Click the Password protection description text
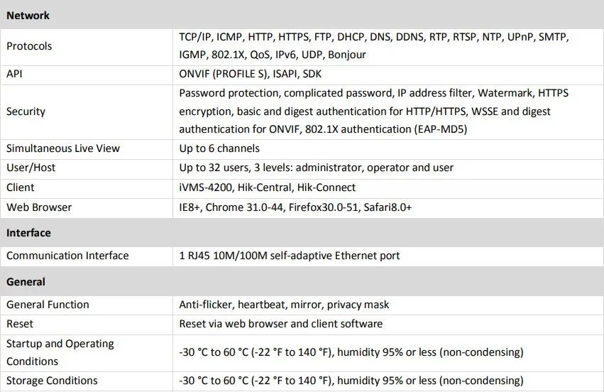Viewport: 604px width, 392px height. (373, 111)
